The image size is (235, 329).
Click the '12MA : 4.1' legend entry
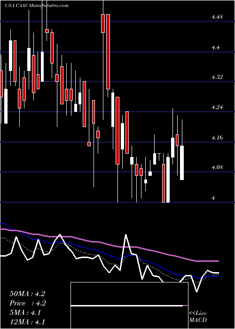click(27, 321)
